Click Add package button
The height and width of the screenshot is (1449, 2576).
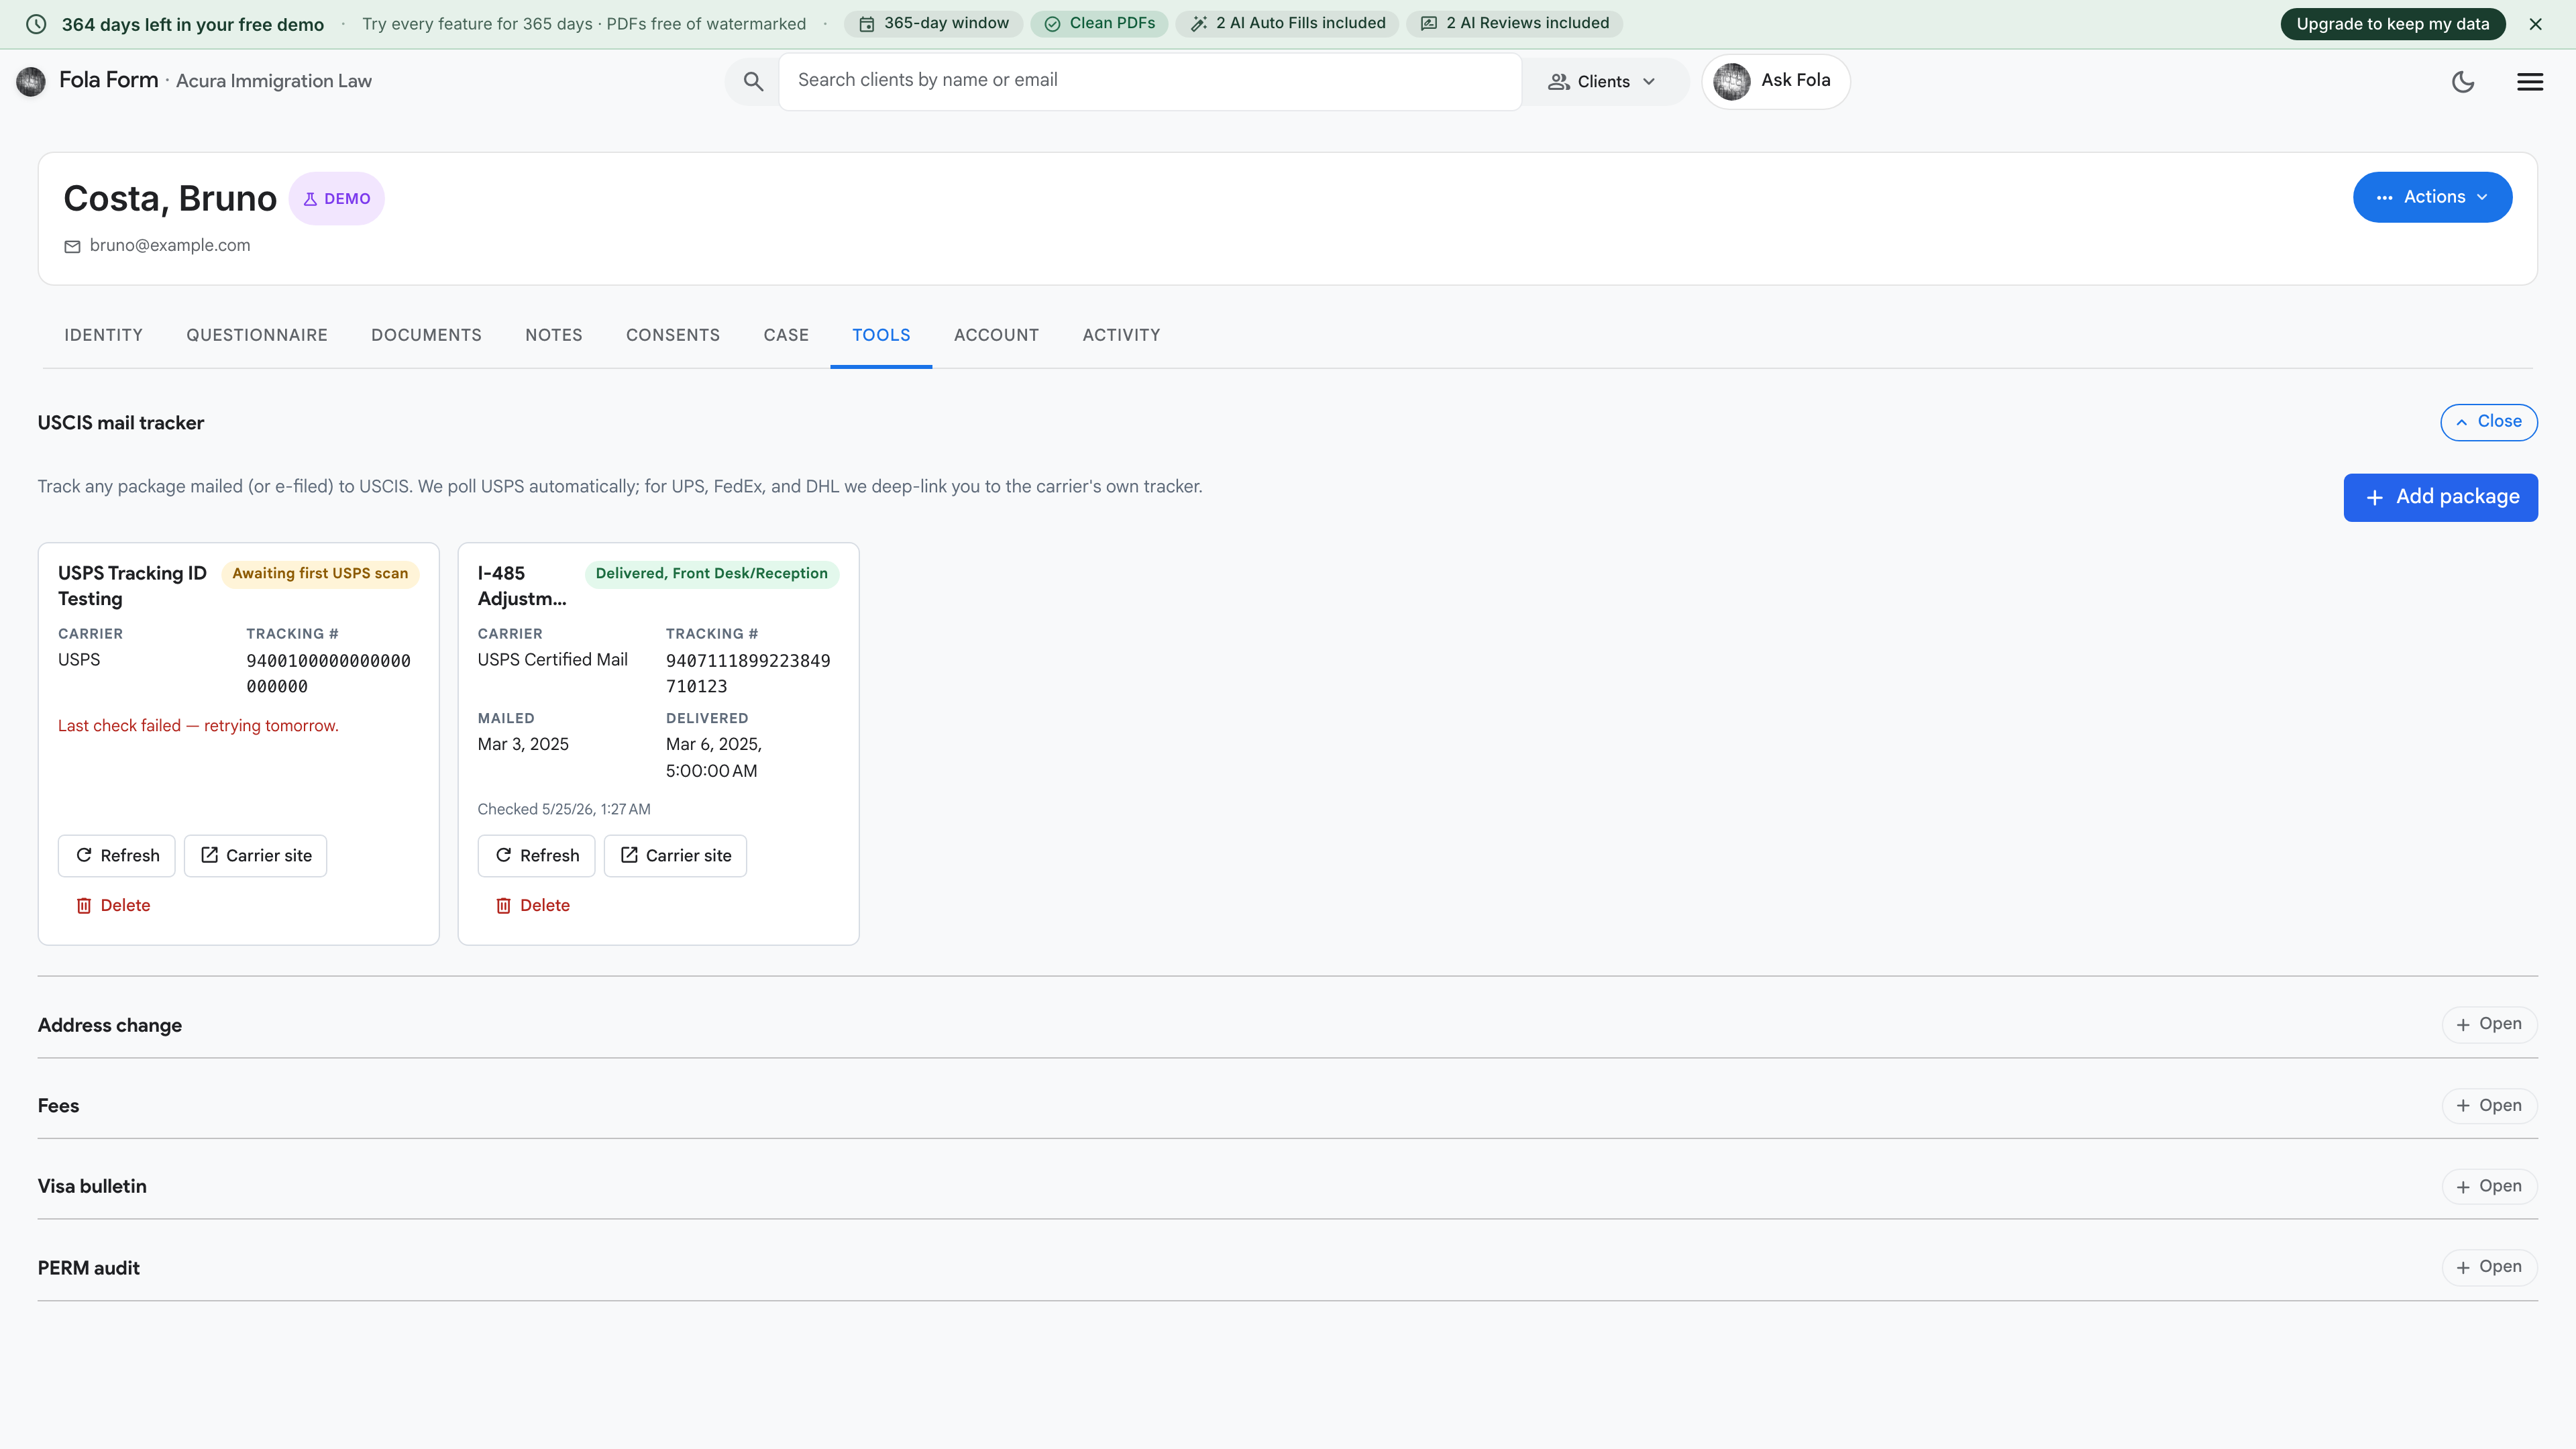pos(2440,498)
